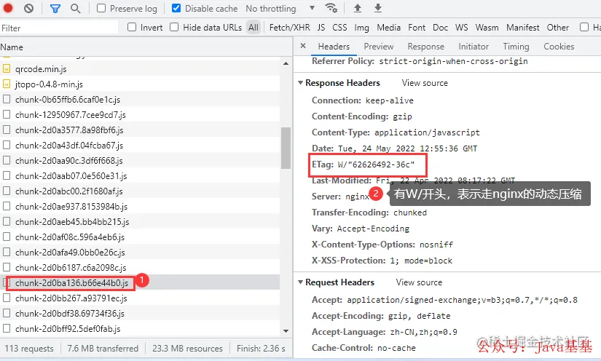Click the request list scroll-up arrow
Viewport: 601px width, 361px height.
[286, 63]
